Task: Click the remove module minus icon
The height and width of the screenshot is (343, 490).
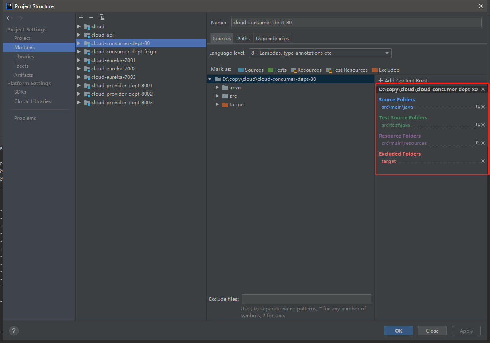Action: pos(91,17)
